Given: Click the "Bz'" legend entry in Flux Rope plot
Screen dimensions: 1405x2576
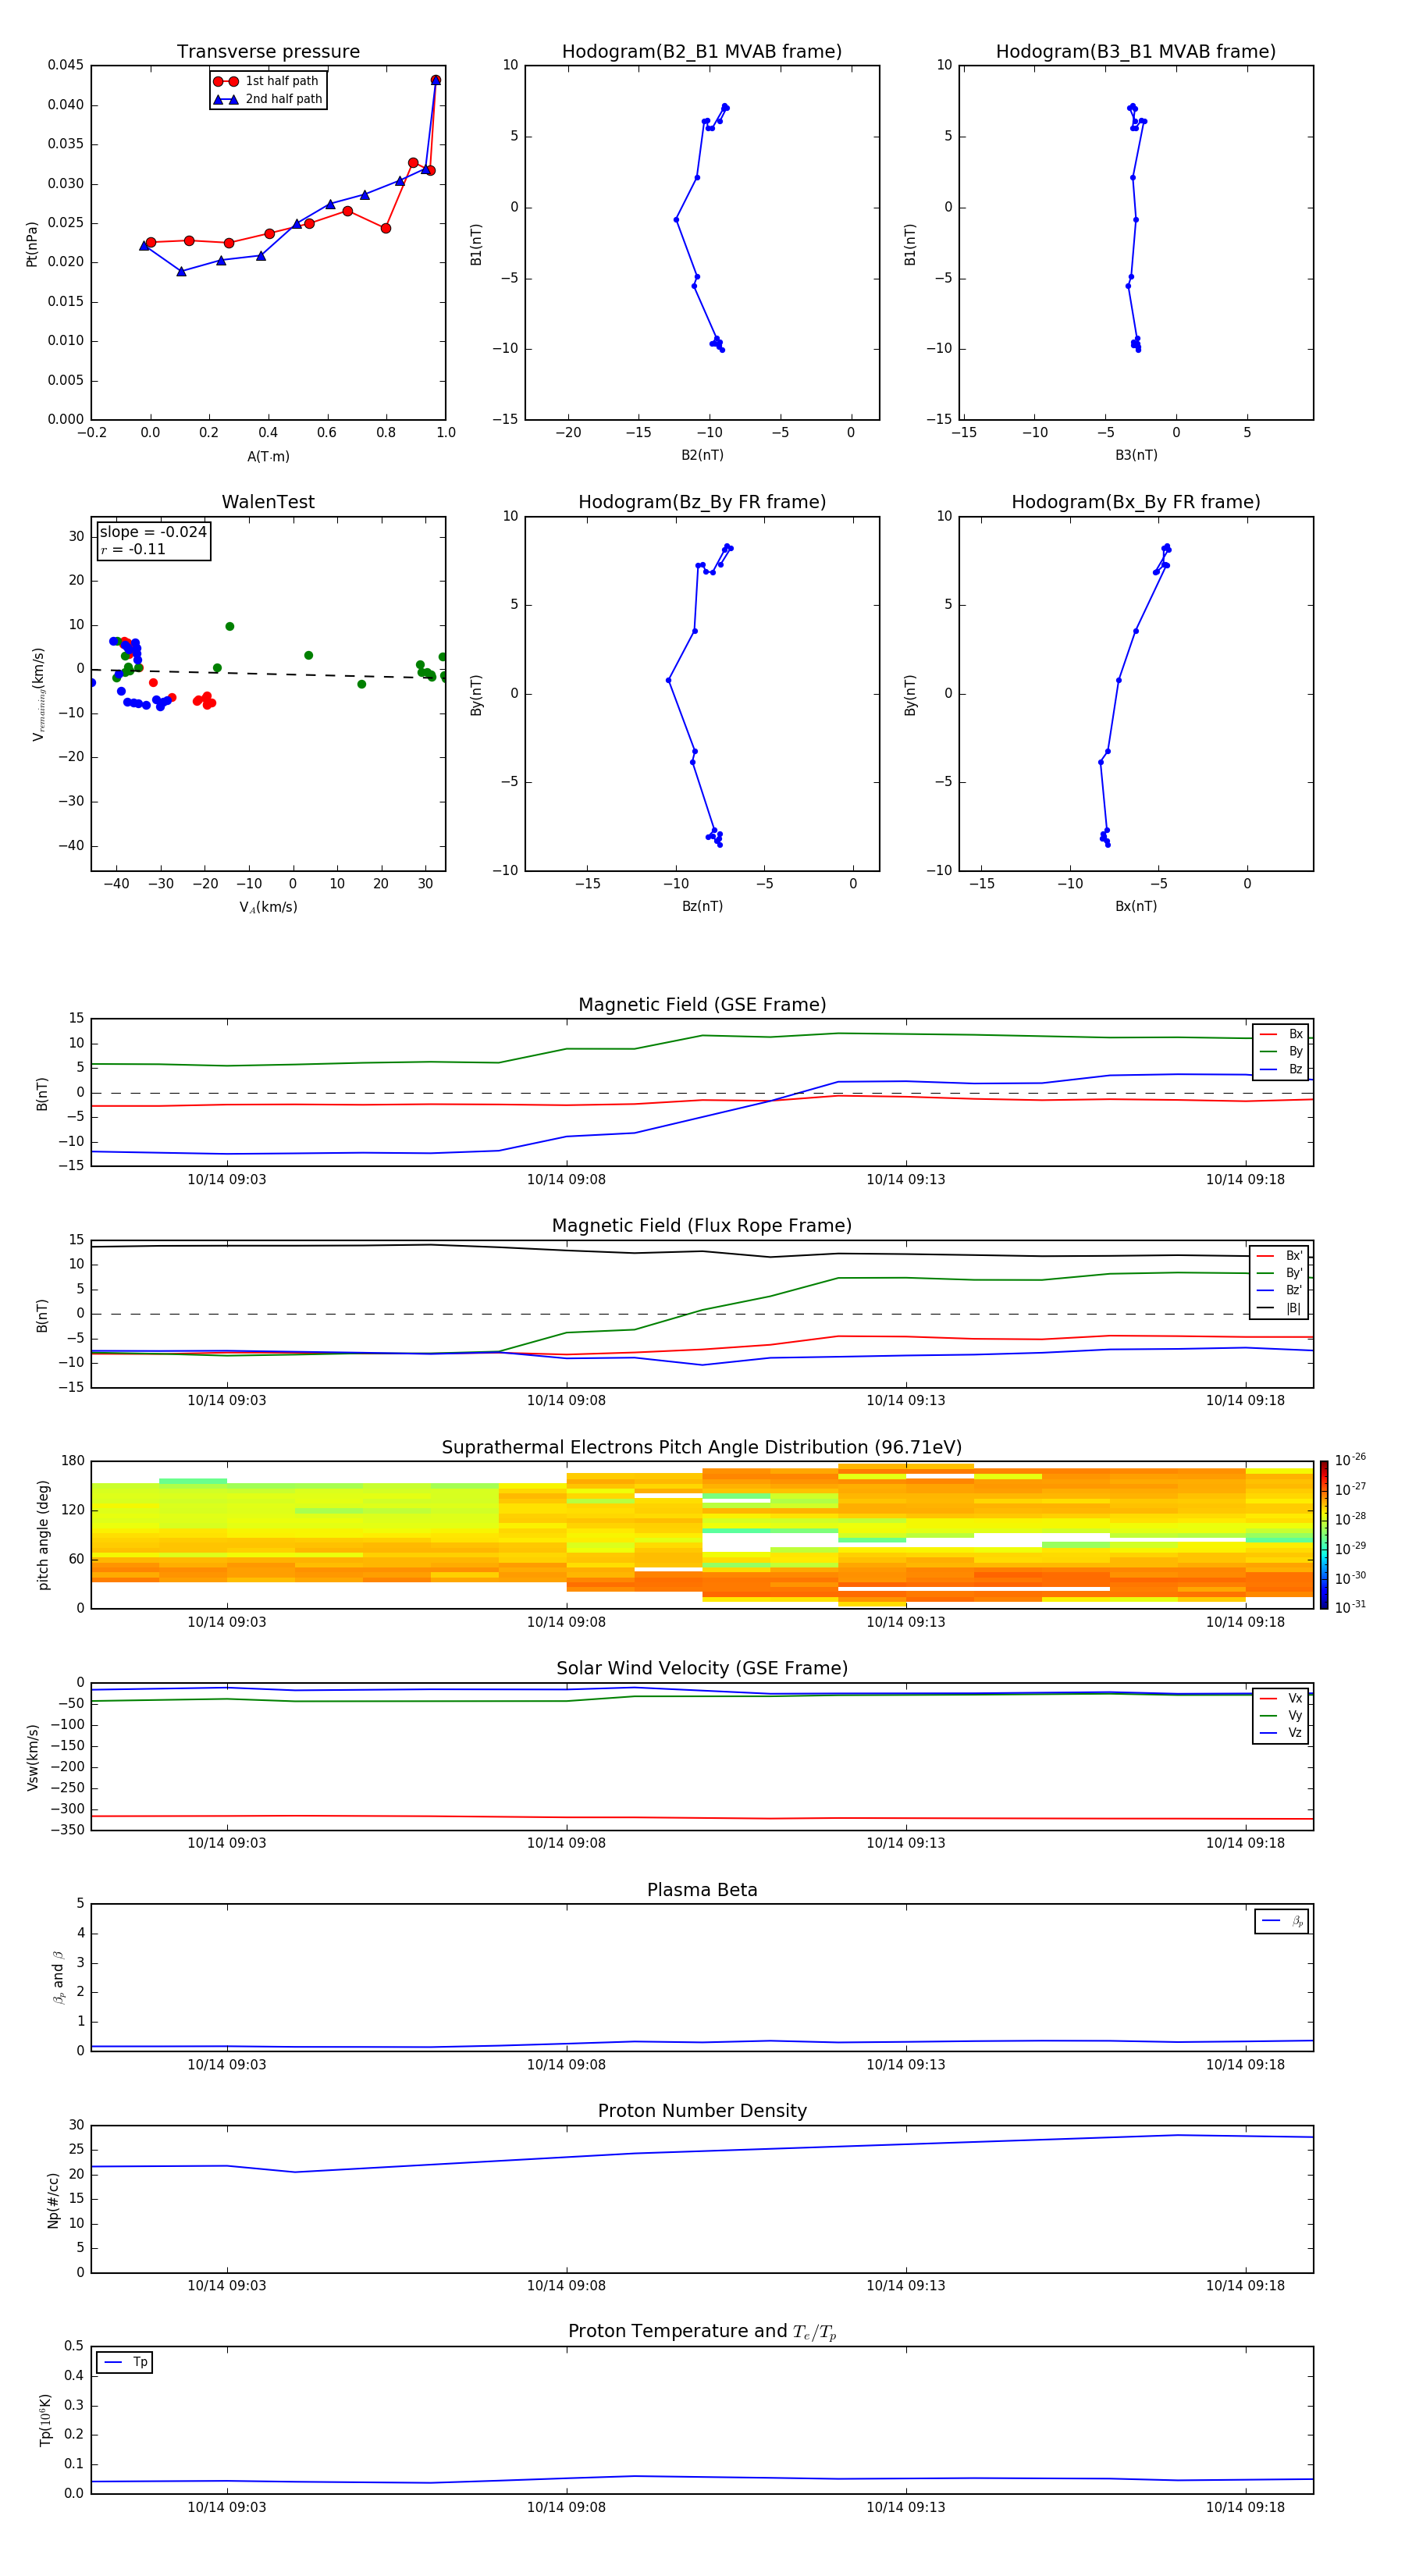Looking at the screenshot, I should [1280, 1290].
